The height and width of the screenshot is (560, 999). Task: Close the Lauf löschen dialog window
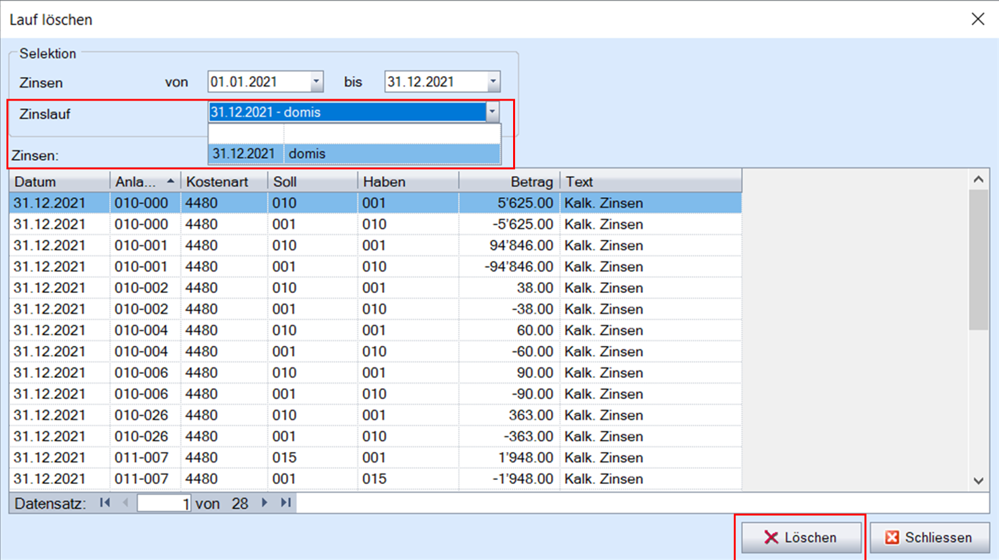[977, 19]
